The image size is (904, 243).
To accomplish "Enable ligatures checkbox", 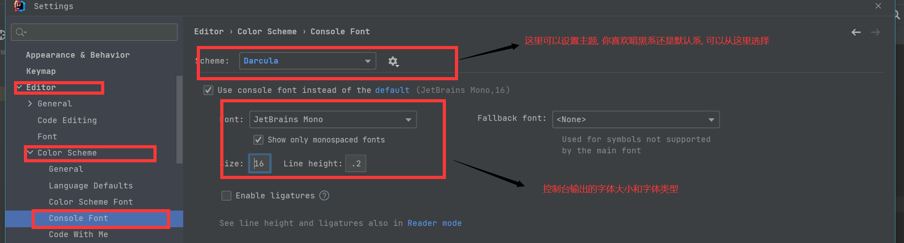I will [x=226, y=196].
